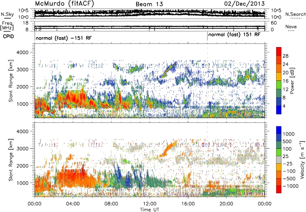Click the "CPID" row label
This screenshot has width=306, height=212.
pyautogui.click(x=8, y=36)
